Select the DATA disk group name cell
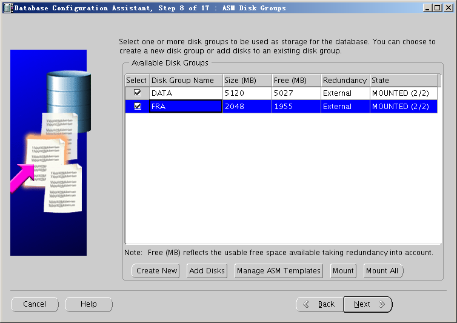 [185, 93]
